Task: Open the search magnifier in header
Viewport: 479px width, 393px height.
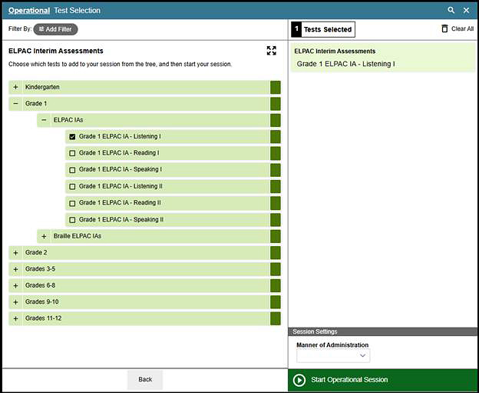Action: (x=451, y=10)
